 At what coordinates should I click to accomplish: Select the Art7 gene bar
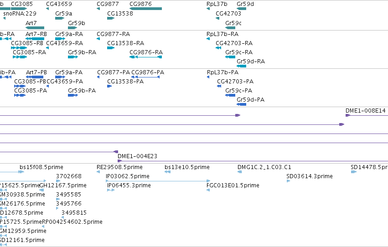pos(35,28)
